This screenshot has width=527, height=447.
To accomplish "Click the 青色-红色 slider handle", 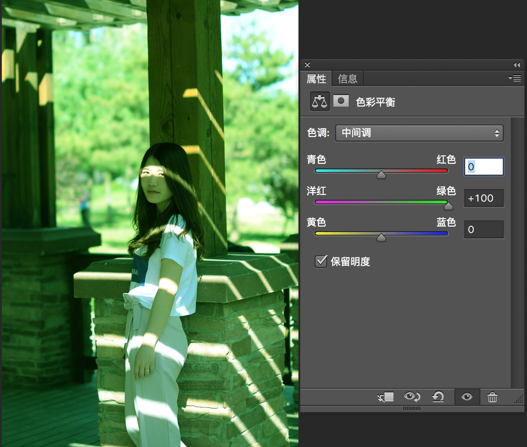I will [381, 175].
